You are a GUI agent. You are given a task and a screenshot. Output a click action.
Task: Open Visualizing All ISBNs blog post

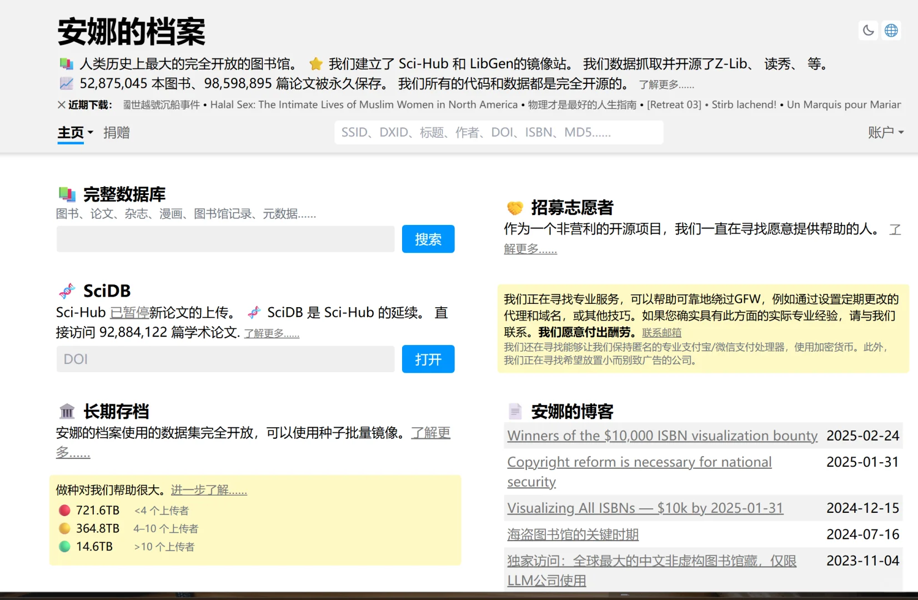[x=645, y=508]
